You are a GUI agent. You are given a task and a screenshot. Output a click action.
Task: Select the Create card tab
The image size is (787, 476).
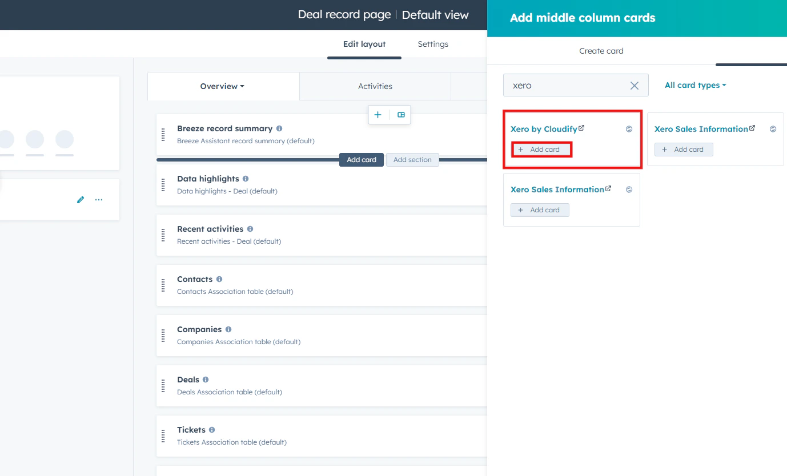(601, 51)
